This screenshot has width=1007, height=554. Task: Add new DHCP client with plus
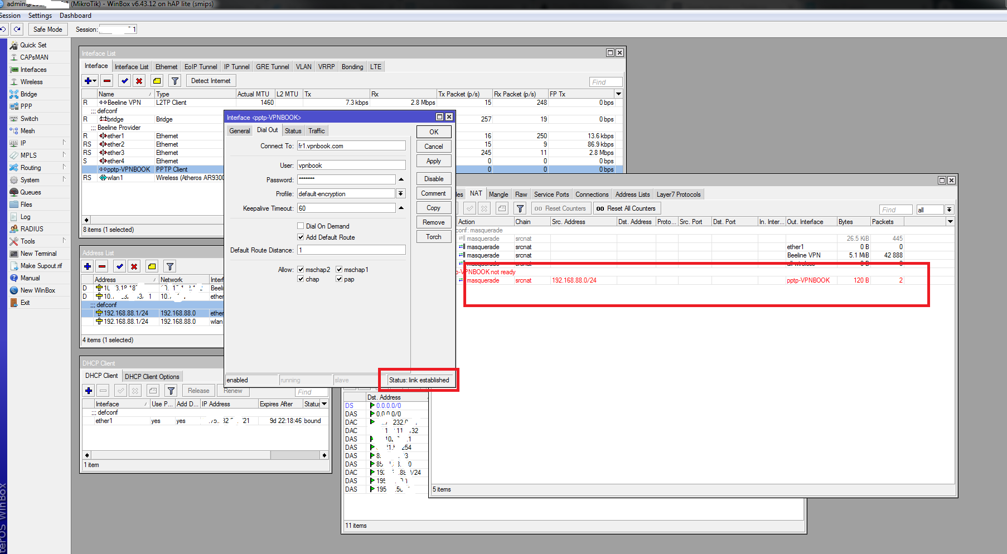tap(89, 391)
